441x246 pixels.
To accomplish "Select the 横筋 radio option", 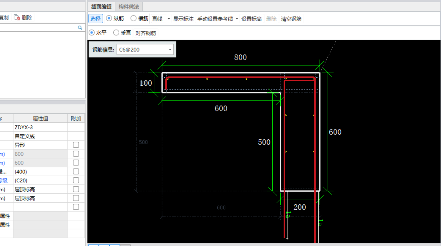I will [x=133, y=19].
